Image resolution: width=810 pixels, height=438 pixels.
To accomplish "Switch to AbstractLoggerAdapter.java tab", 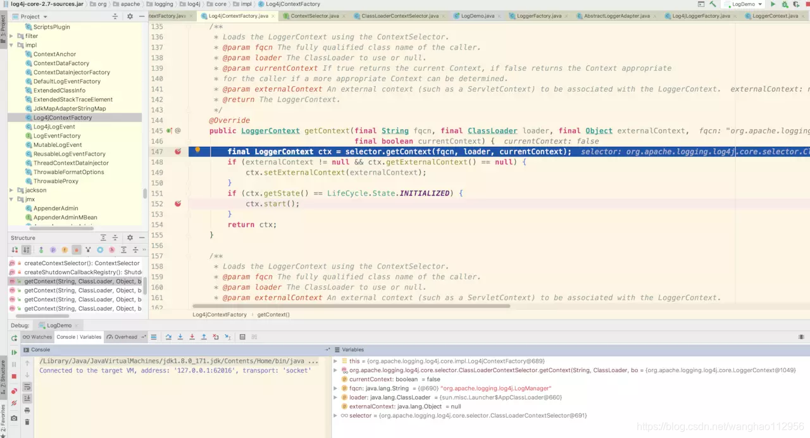I will pos(617,16).
